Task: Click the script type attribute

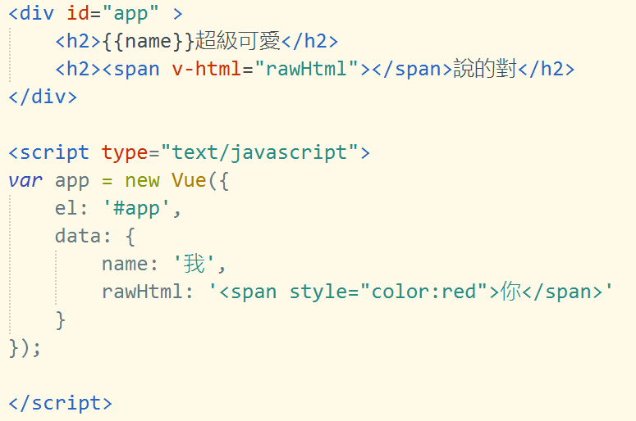Action: [x=125, y=153]
